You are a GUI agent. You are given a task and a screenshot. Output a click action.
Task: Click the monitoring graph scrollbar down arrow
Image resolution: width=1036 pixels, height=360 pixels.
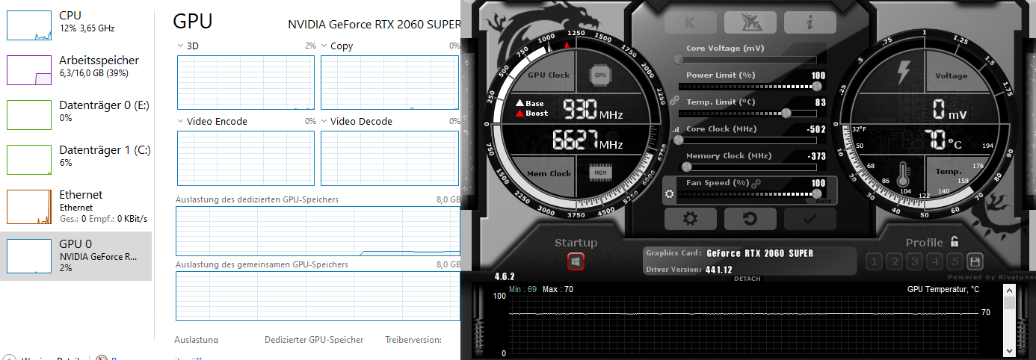pos(1009,351)
